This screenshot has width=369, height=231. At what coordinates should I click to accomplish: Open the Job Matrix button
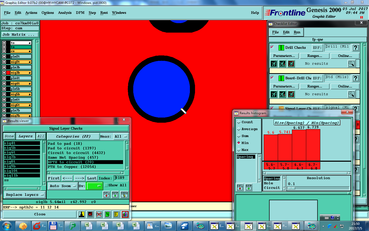[20, 35]
